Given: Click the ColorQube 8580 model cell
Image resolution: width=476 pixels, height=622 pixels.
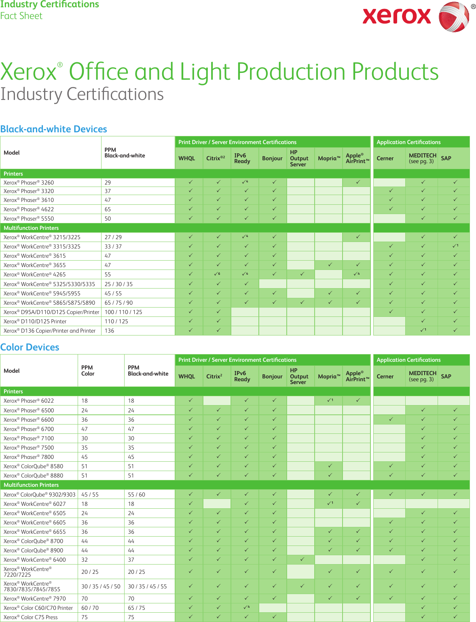Looking at the screenshot, I should click(x=39, y=466).
